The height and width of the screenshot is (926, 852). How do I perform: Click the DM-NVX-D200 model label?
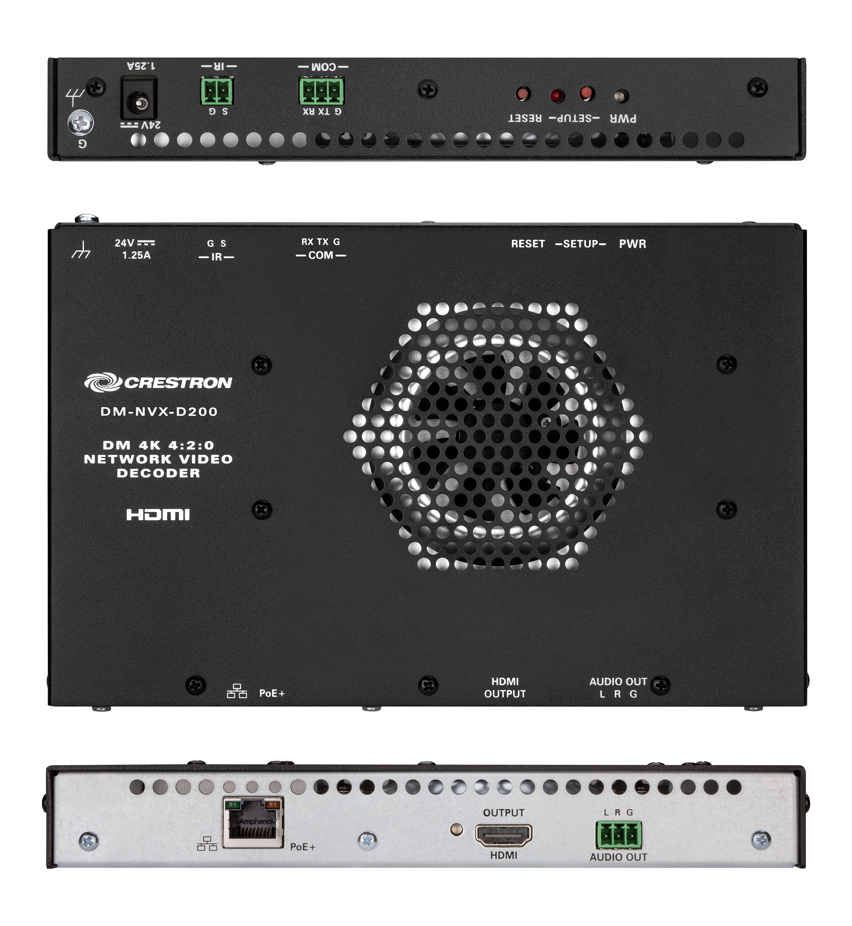pyautogui.click(x=158, y=411)
